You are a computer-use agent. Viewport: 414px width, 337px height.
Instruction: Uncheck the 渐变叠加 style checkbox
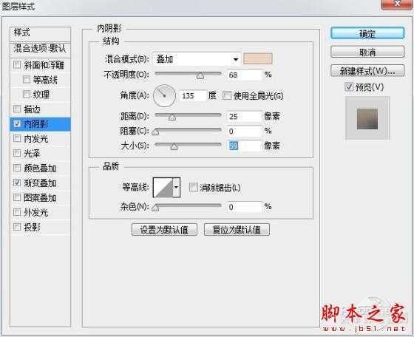point(17,183)
